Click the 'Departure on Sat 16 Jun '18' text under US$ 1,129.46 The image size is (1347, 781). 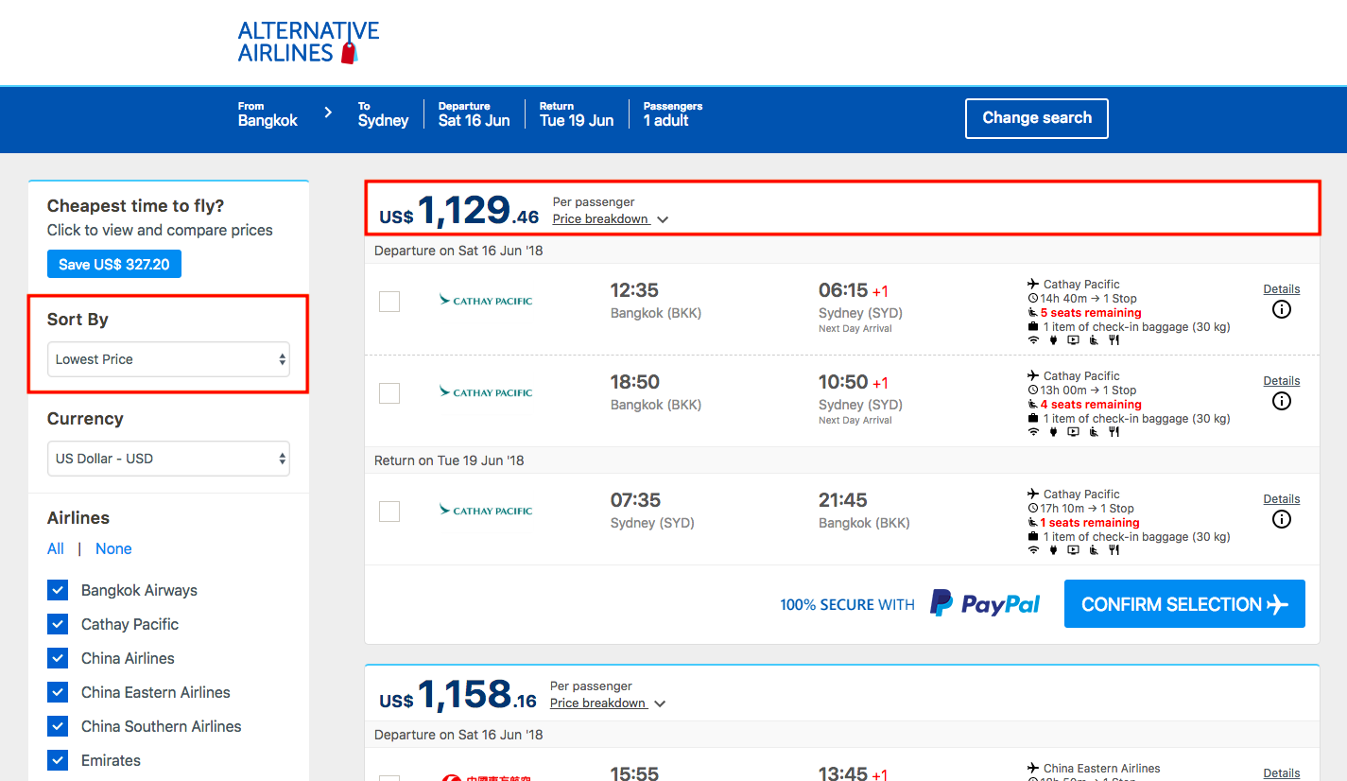click(x=458, y=251)
